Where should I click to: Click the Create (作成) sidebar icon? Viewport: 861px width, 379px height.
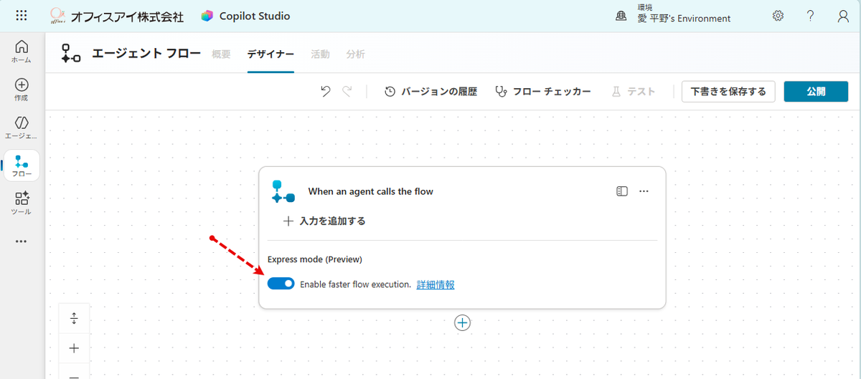(22, 89)
